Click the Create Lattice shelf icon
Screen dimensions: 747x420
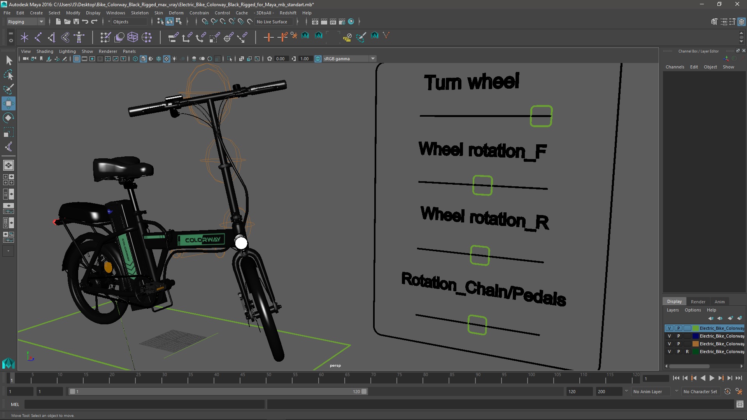coord(133,37)
